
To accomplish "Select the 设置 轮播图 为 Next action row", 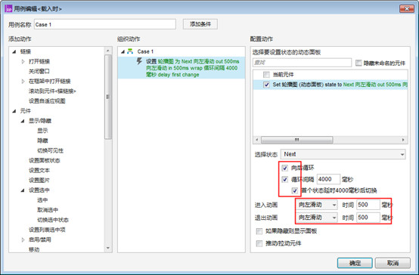I will point(182,68).
